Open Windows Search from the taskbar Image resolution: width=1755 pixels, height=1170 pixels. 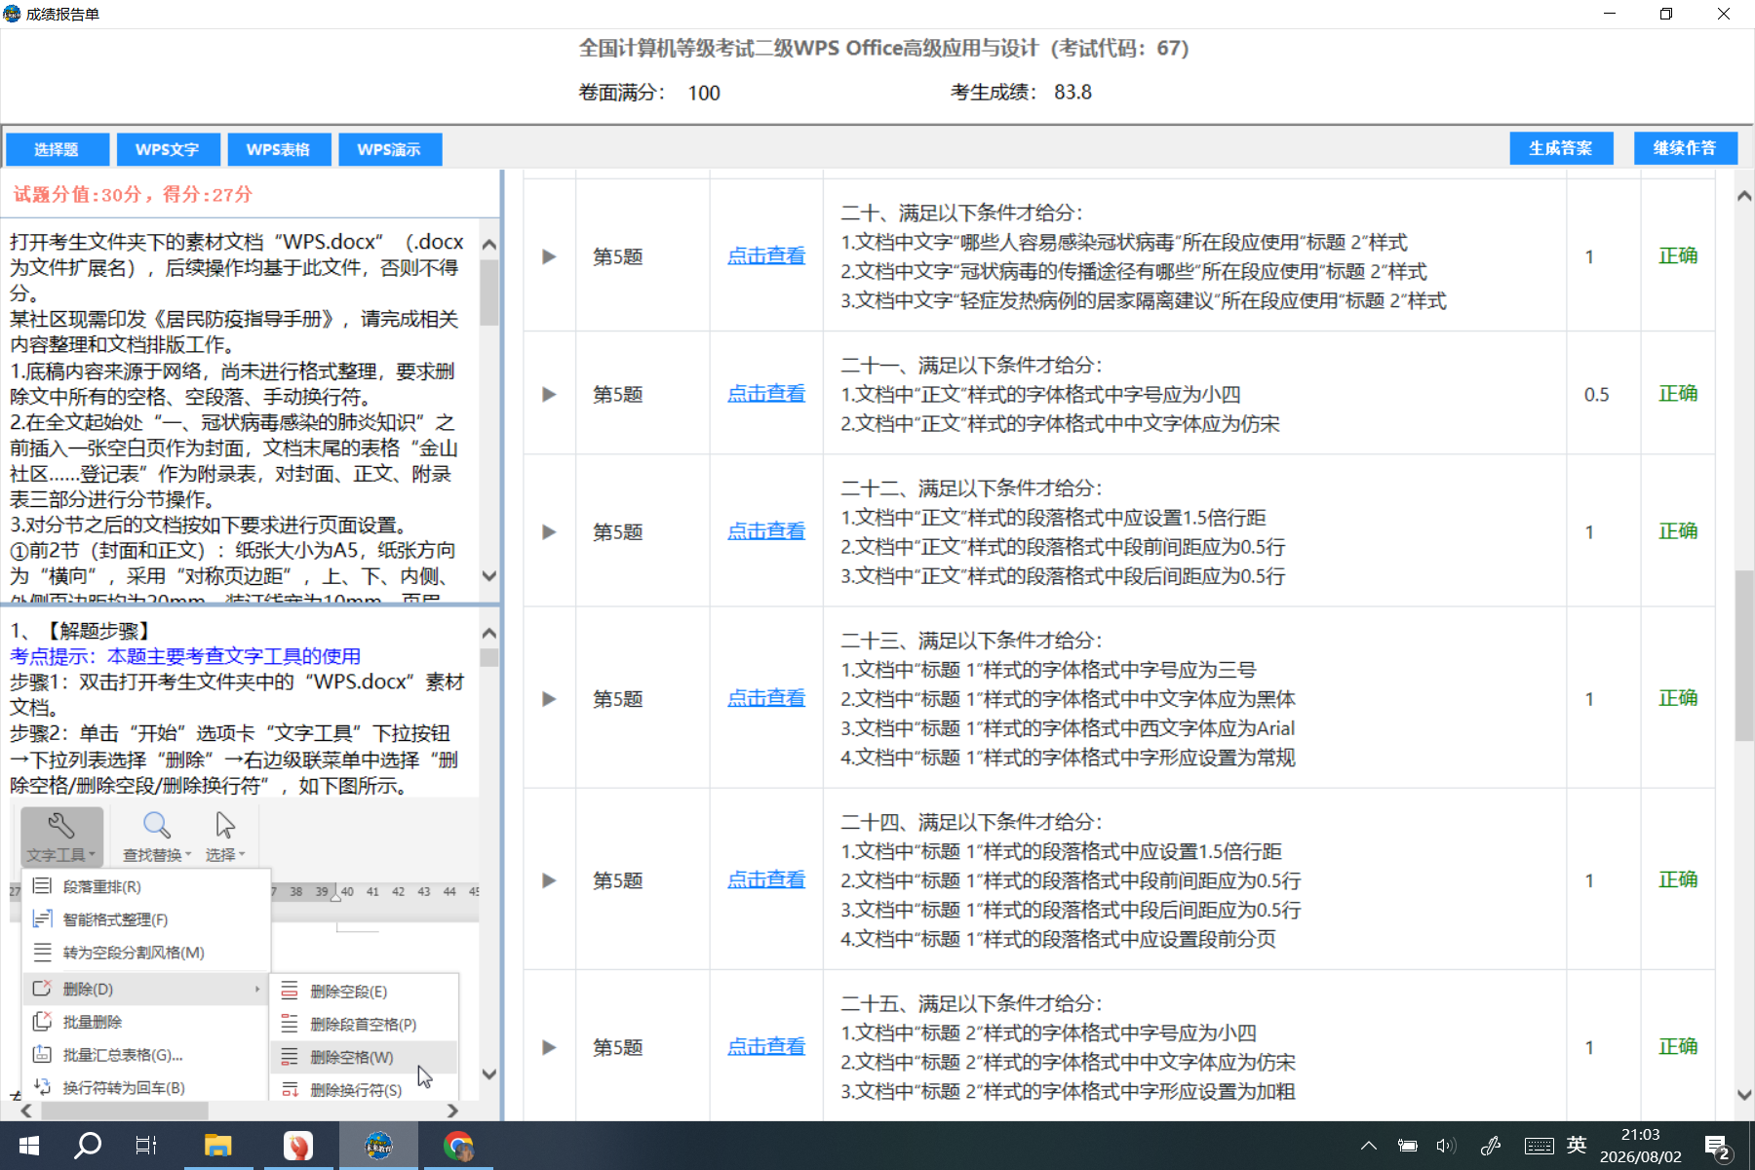(x=88, y=1146)
